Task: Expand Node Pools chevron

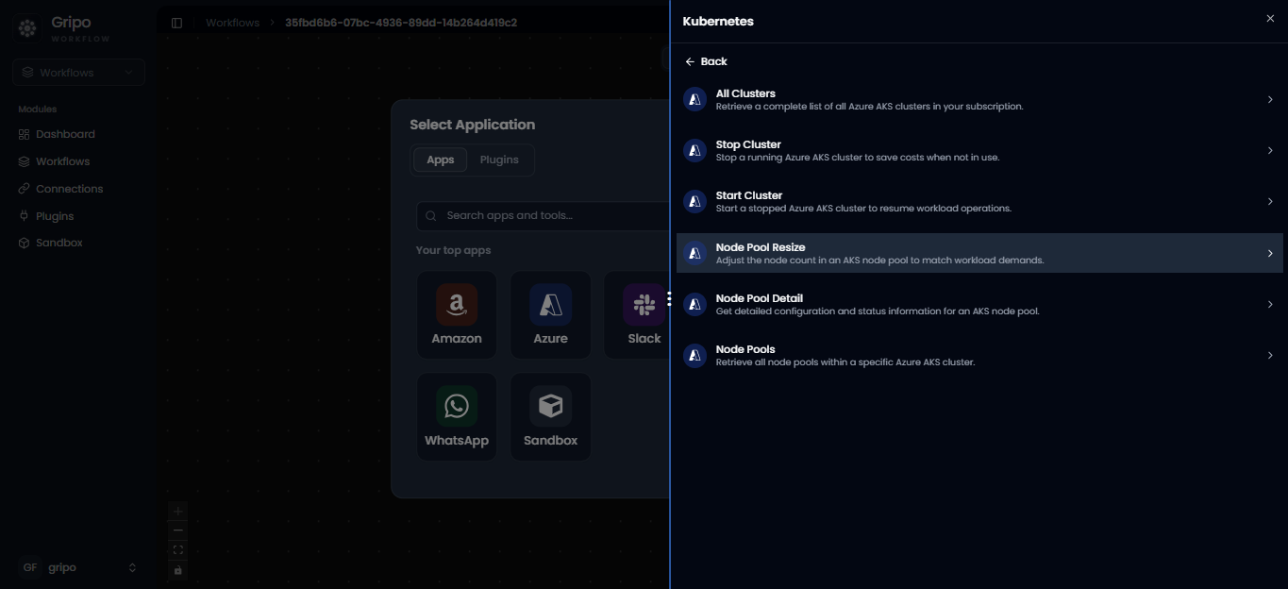Action: pyautogui.click(x=1270, y=355)
